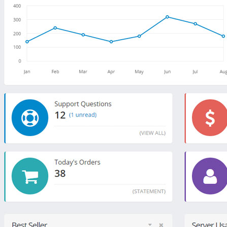227x227 pixels.
Task: Click the purple user profile icon
Action: point(210,176)
